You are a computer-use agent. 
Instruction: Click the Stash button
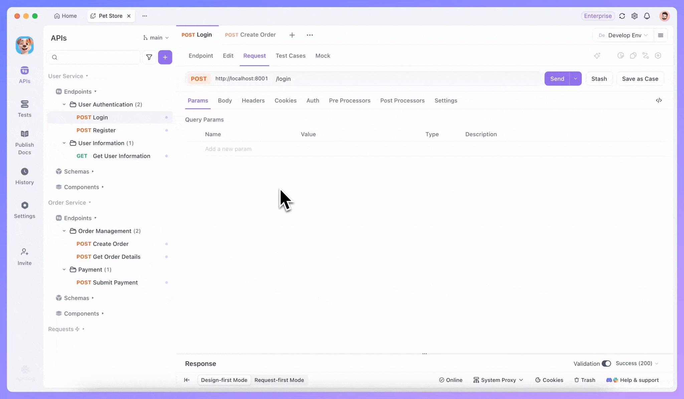tap(599, 79)
